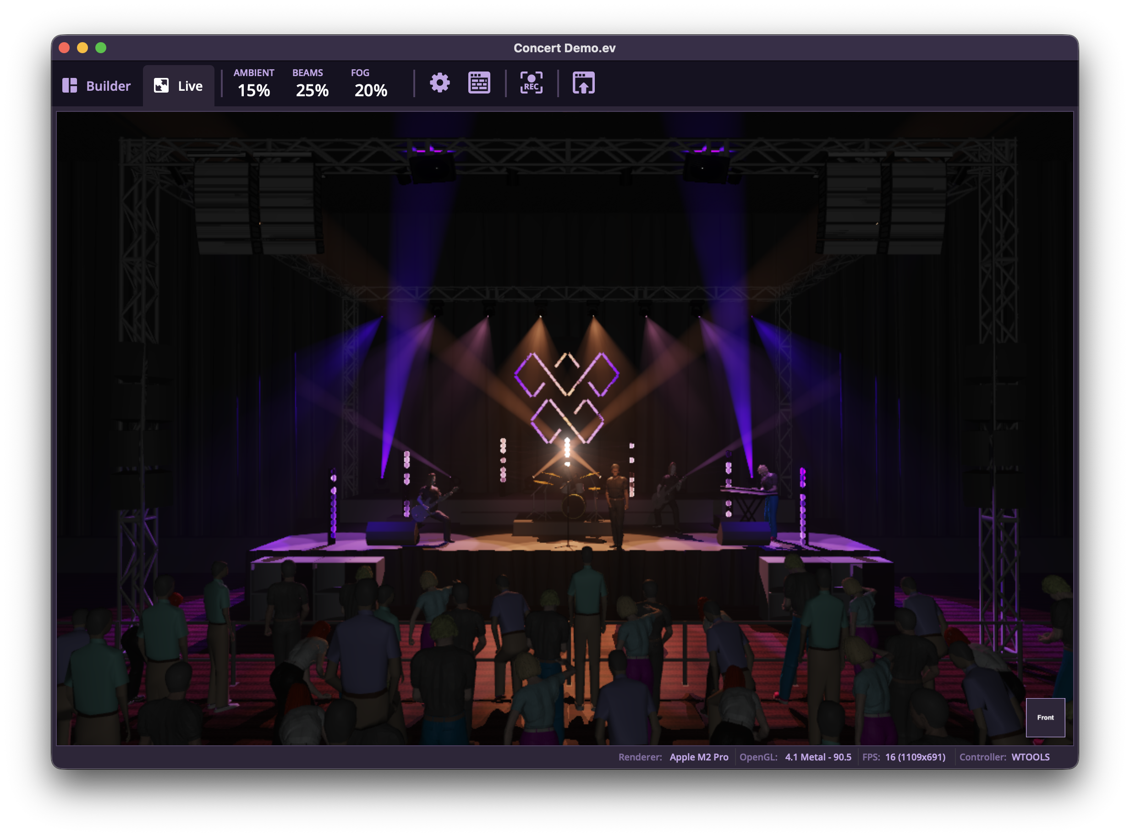Select the Live tab
Image resolution: width=1130 pixels, height=837 pixels.
coord(178,86)
